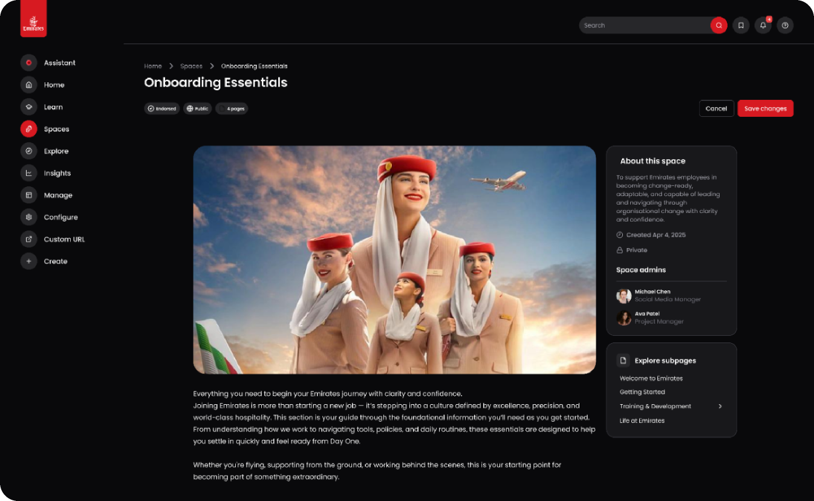Open Explore in sidebar menu

(56, 151)
